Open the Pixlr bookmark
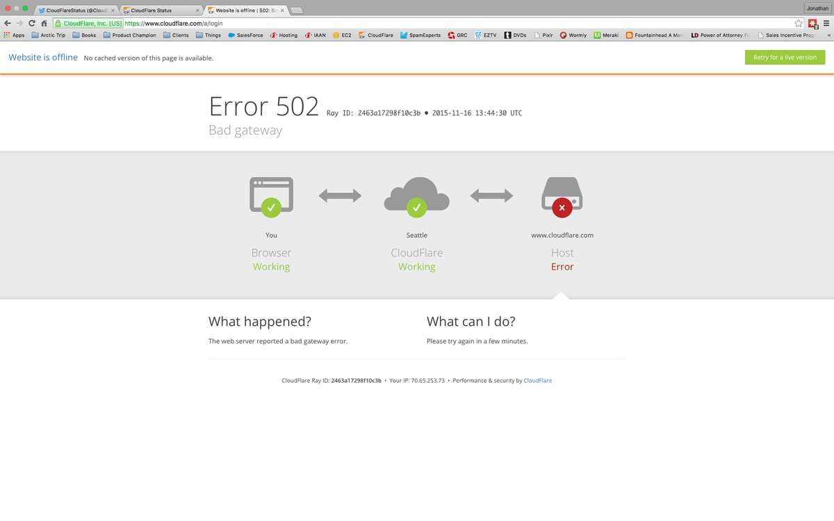This screenshot has height=521, width=834. click(543, 35)
